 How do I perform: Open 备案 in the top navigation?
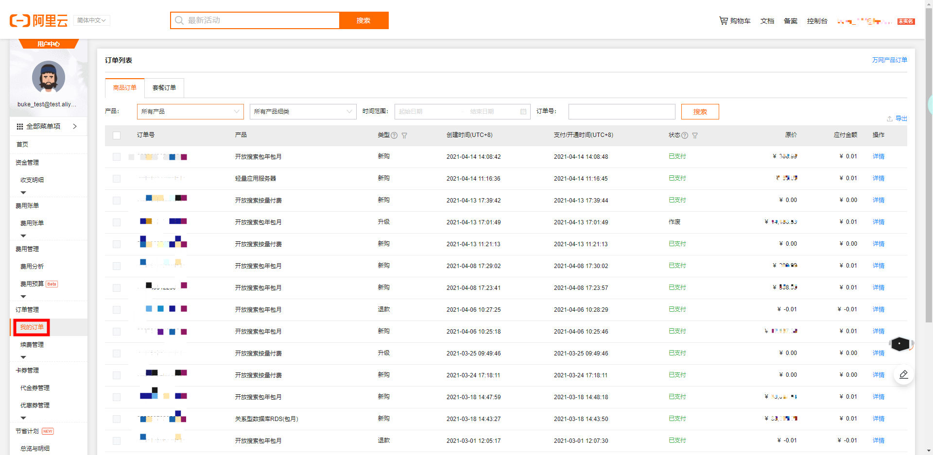791,21
